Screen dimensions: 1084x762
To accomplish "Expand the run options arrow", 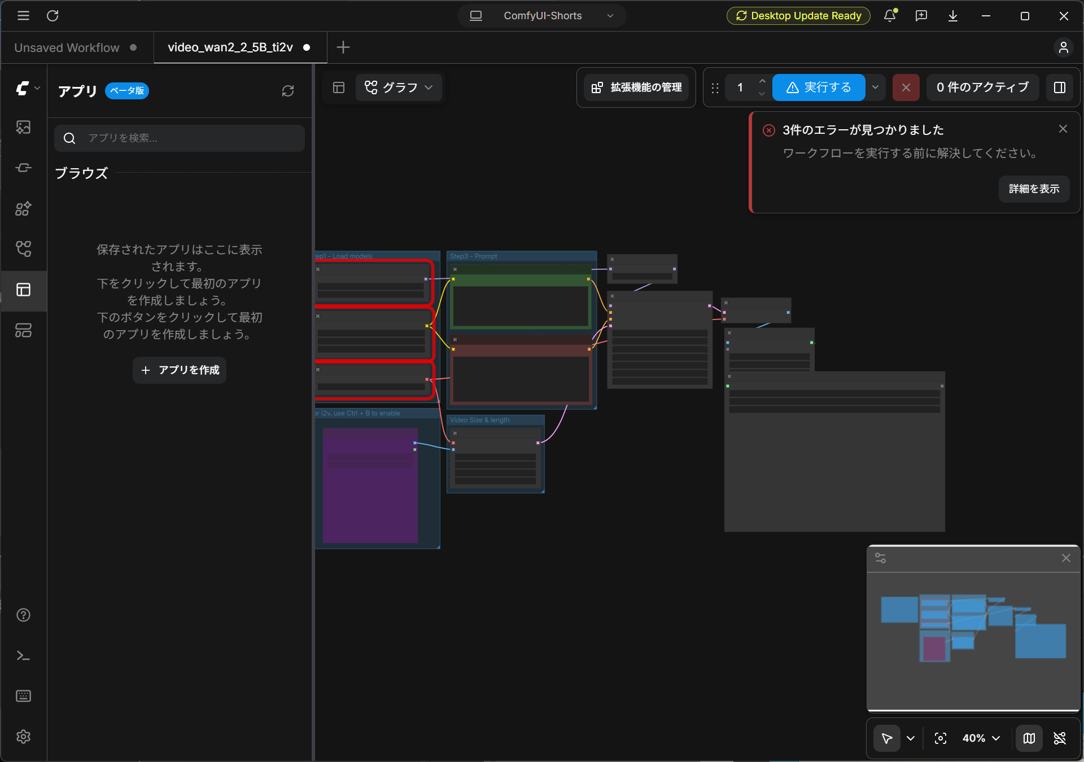I will point(875,87).
